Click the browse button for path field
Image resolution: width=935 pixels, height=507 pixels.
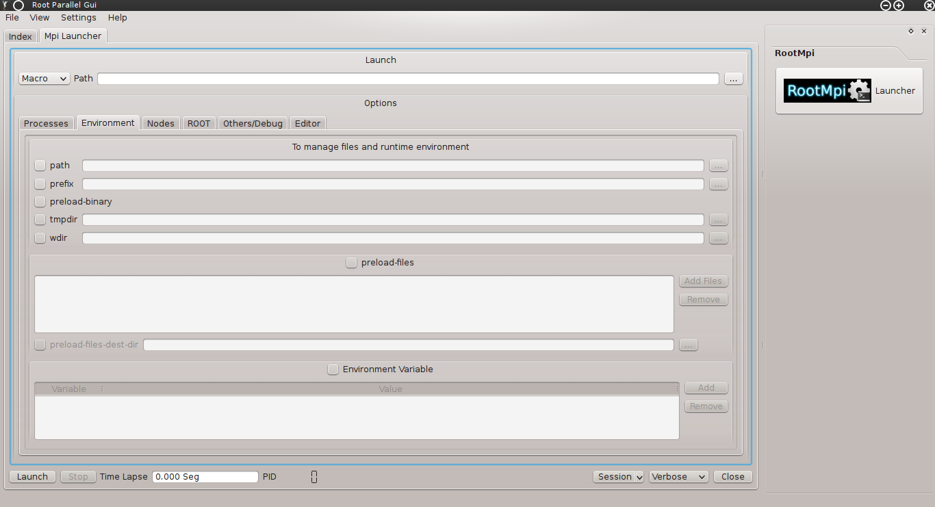click(718, 166)
